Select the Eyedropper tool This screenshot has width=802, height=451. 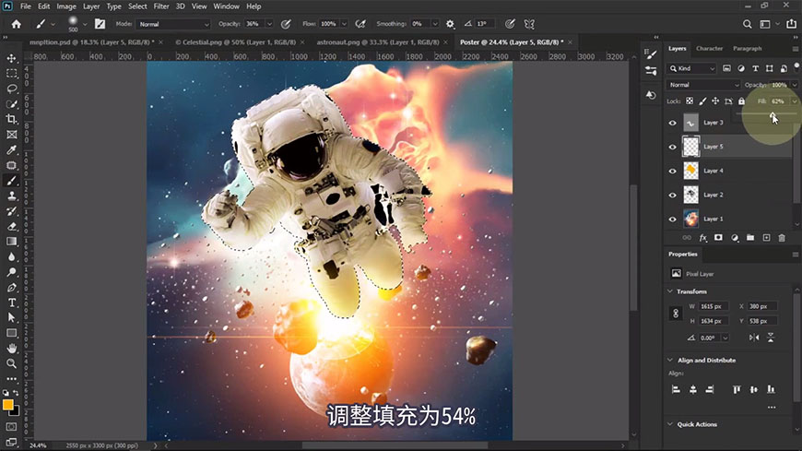pyautogui.click(x=12, y=149)
